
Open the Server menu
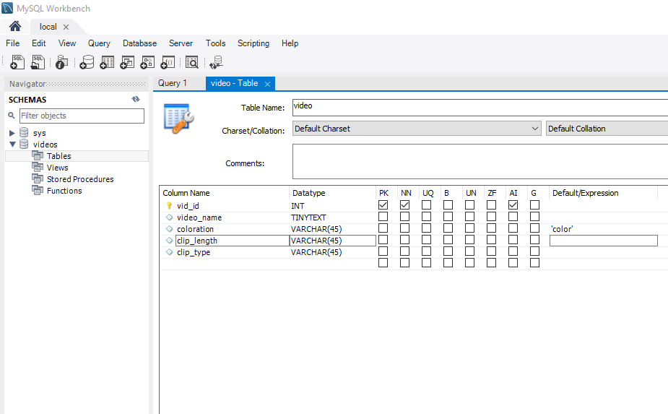point(181,43)
